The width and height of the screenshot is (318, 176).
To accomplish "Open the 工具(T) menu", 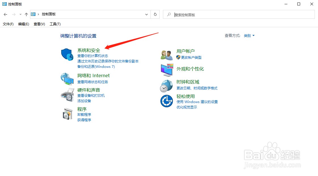I will pyautogui.click(x=55, y=24).
